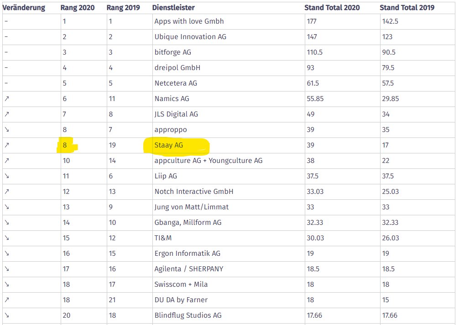
Task: Click Rang 2019 value '19' for Staay AG
Action: point(112,145)
